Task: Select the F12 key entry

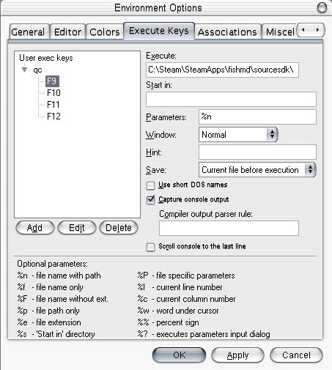Action: tap(54, 116)
